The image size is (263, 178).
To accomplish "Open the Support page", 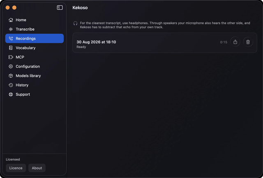I will pos(35,95).
